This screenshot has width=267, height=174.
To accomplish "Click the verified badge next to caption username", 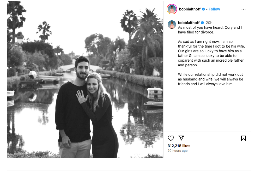I will coord(202,23).
